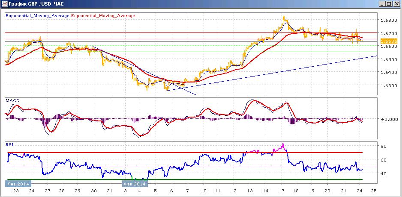Click the red Exponential_Moving_Average legend label
Screen dimensions: 402x197
click(x=103, y=15)
